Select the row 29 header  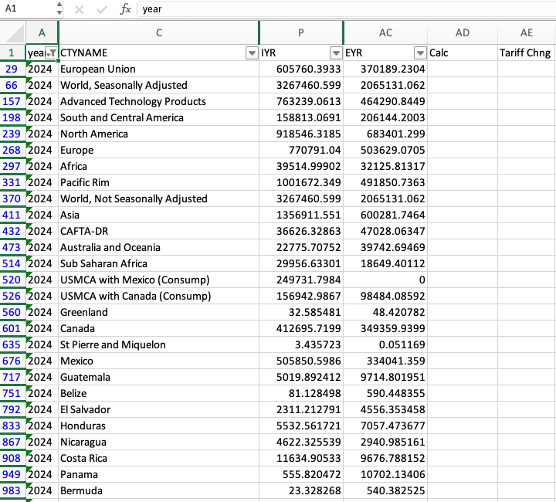point(12,69)
